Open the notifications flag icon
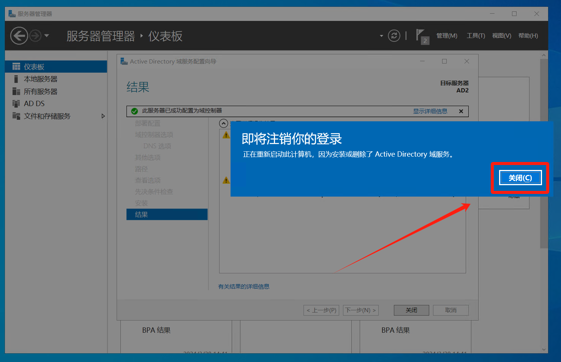The width and height of the screenshot is (561, 362). point(421,36)
